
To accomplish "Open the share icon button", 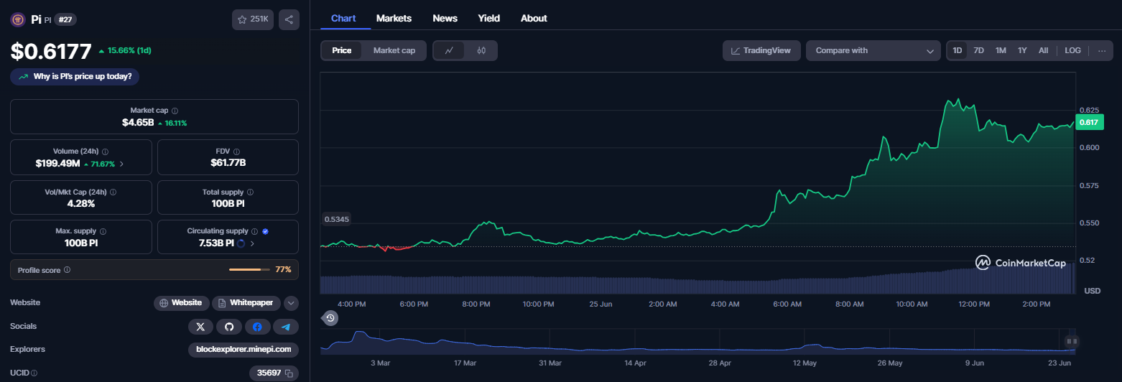I will [x=289, y=19].
